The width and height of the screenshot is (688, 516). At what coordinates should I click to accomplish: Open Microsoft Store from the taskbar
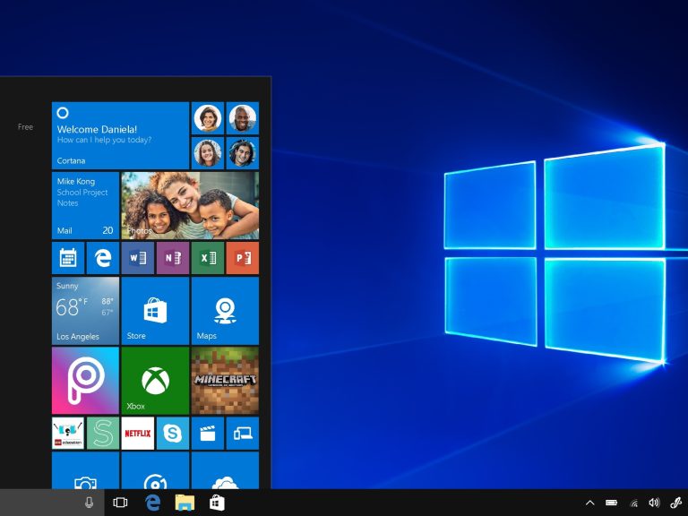217,503
